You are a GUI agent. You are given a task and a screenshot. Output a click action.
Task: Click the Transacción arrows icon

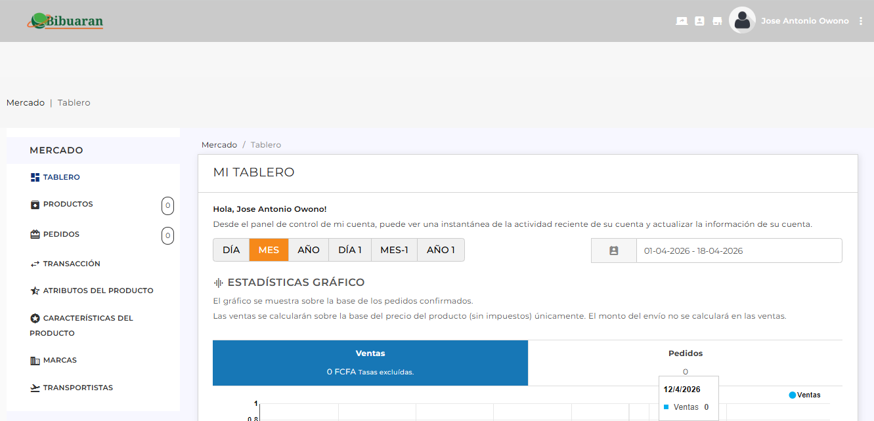tap(35, 264)
